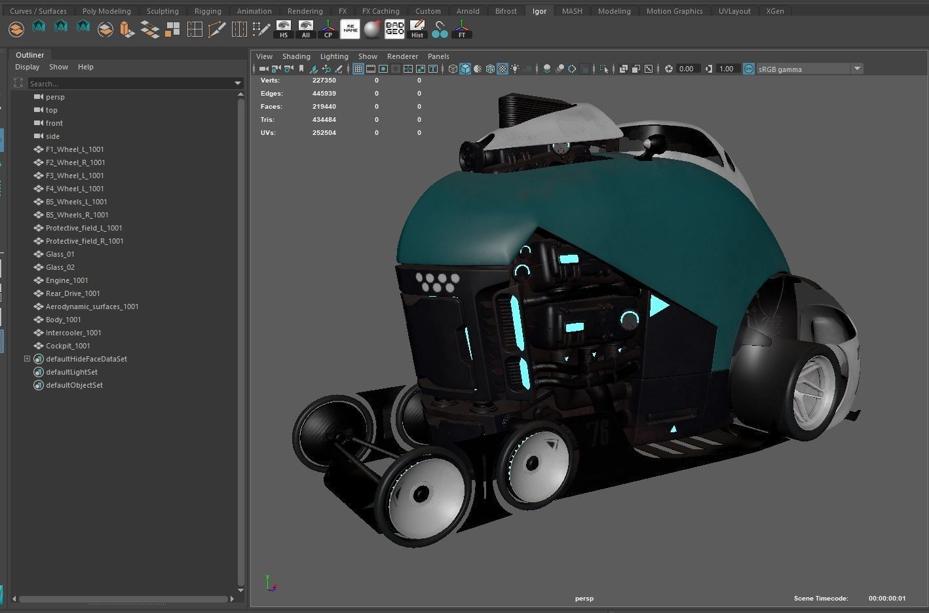Click the Outliner search field
This screenshot has height=613, width=929.
coord(130,83)
